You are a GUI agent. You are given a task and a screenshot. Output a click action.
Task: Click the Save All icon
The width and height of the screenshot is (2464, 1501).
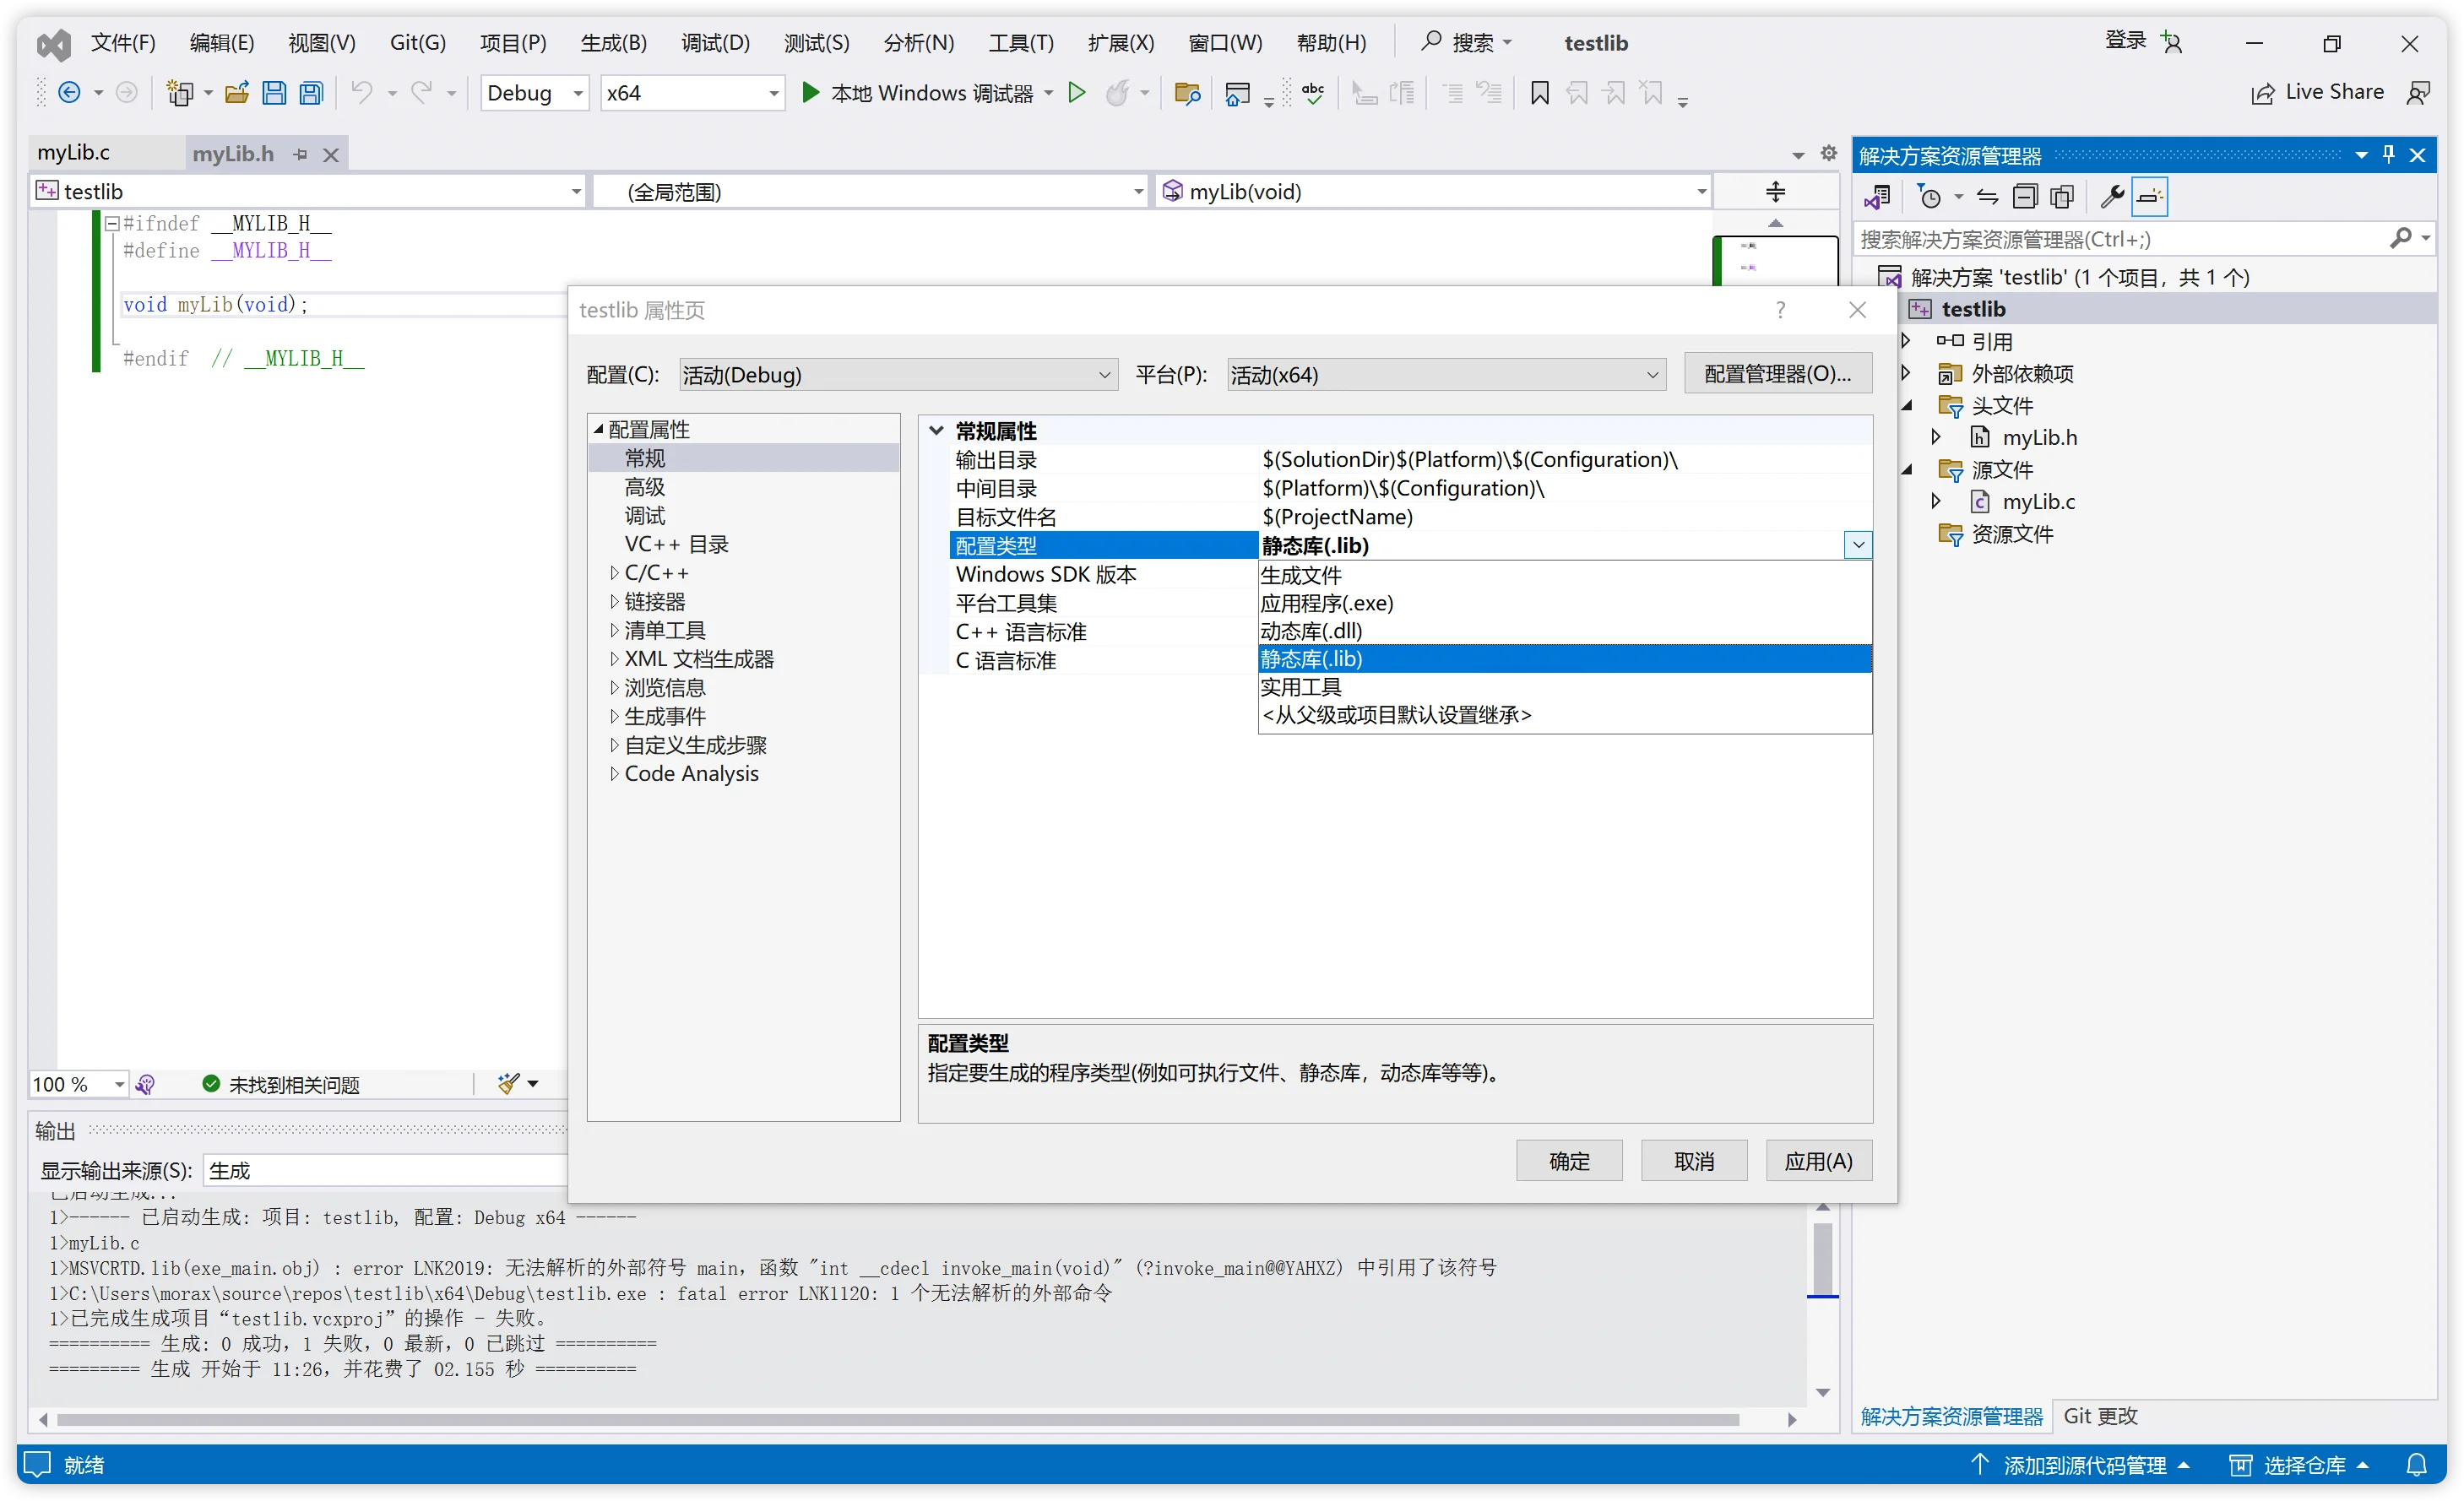(x=311, y=93)
